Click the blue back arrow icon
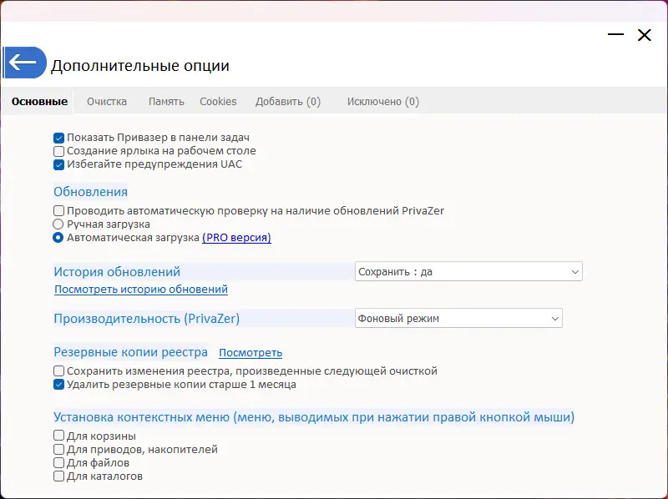Viewport: 668px width, 499px height. [23, 63]
